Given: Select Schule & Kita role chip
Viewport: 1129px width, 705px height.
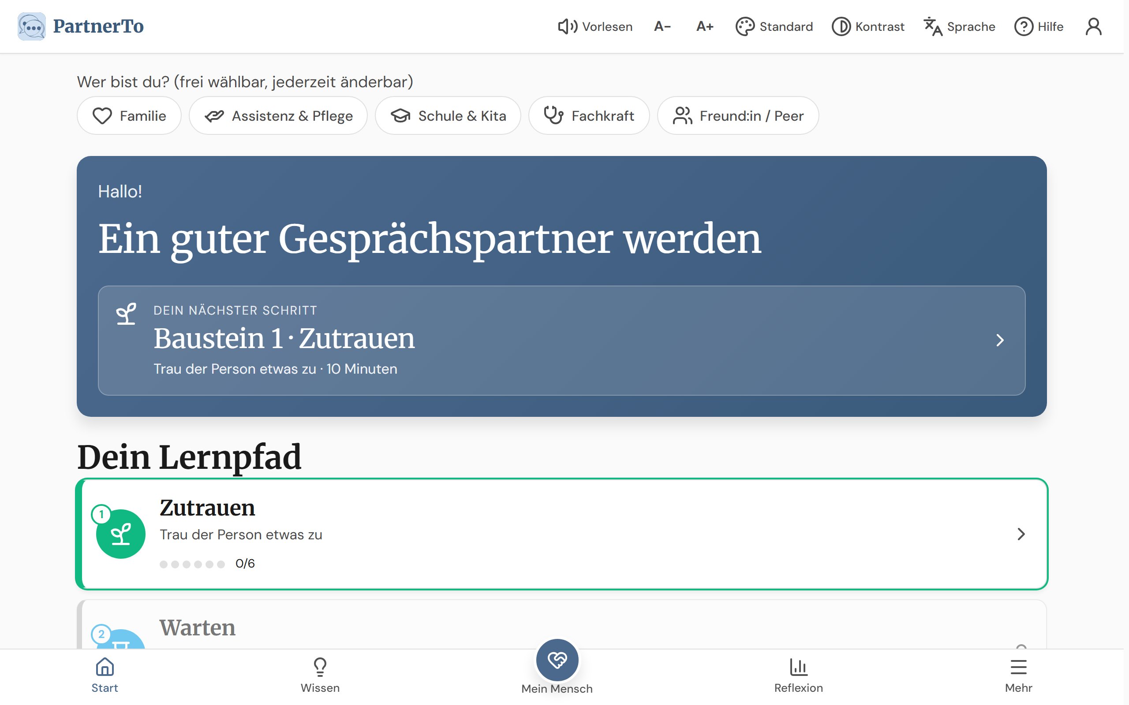Looking at the screenshot, I should (448, 115).
